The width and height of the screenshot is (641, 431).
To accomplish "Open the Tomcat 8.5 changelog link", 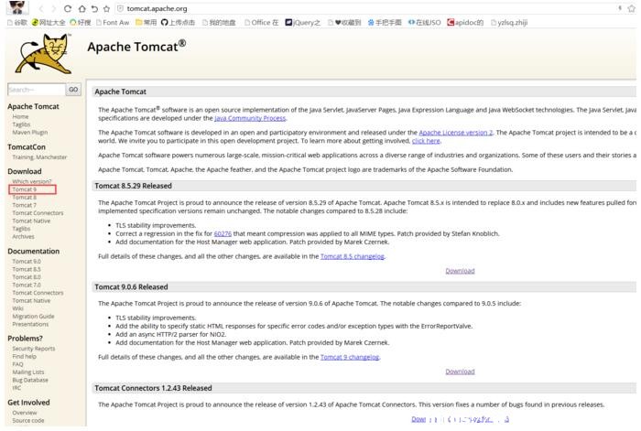I will tap(353, 256).
